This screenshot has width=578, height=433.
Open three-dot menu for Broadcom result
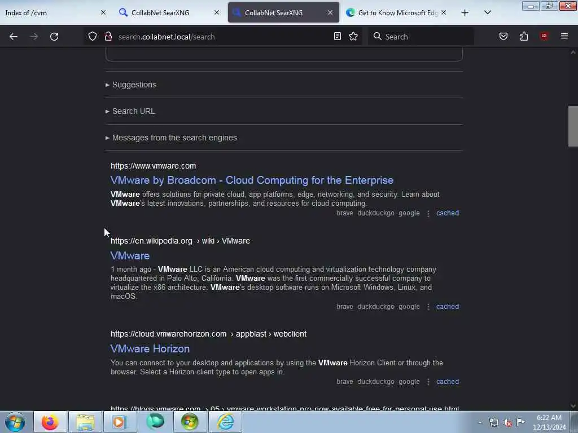(x=428, y=213)
